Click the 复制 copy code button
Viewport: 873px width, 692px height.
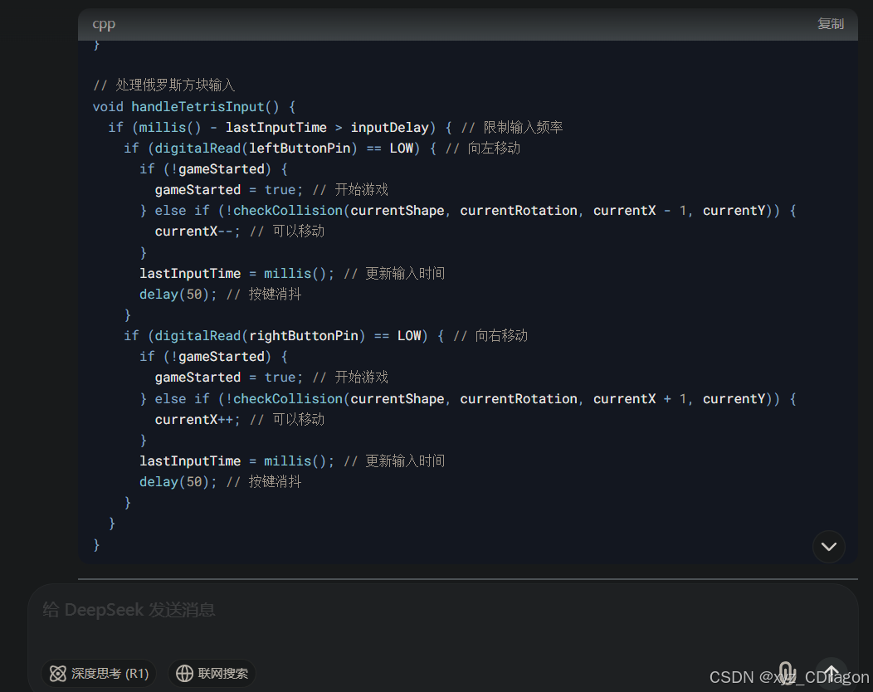coord(830,24)
